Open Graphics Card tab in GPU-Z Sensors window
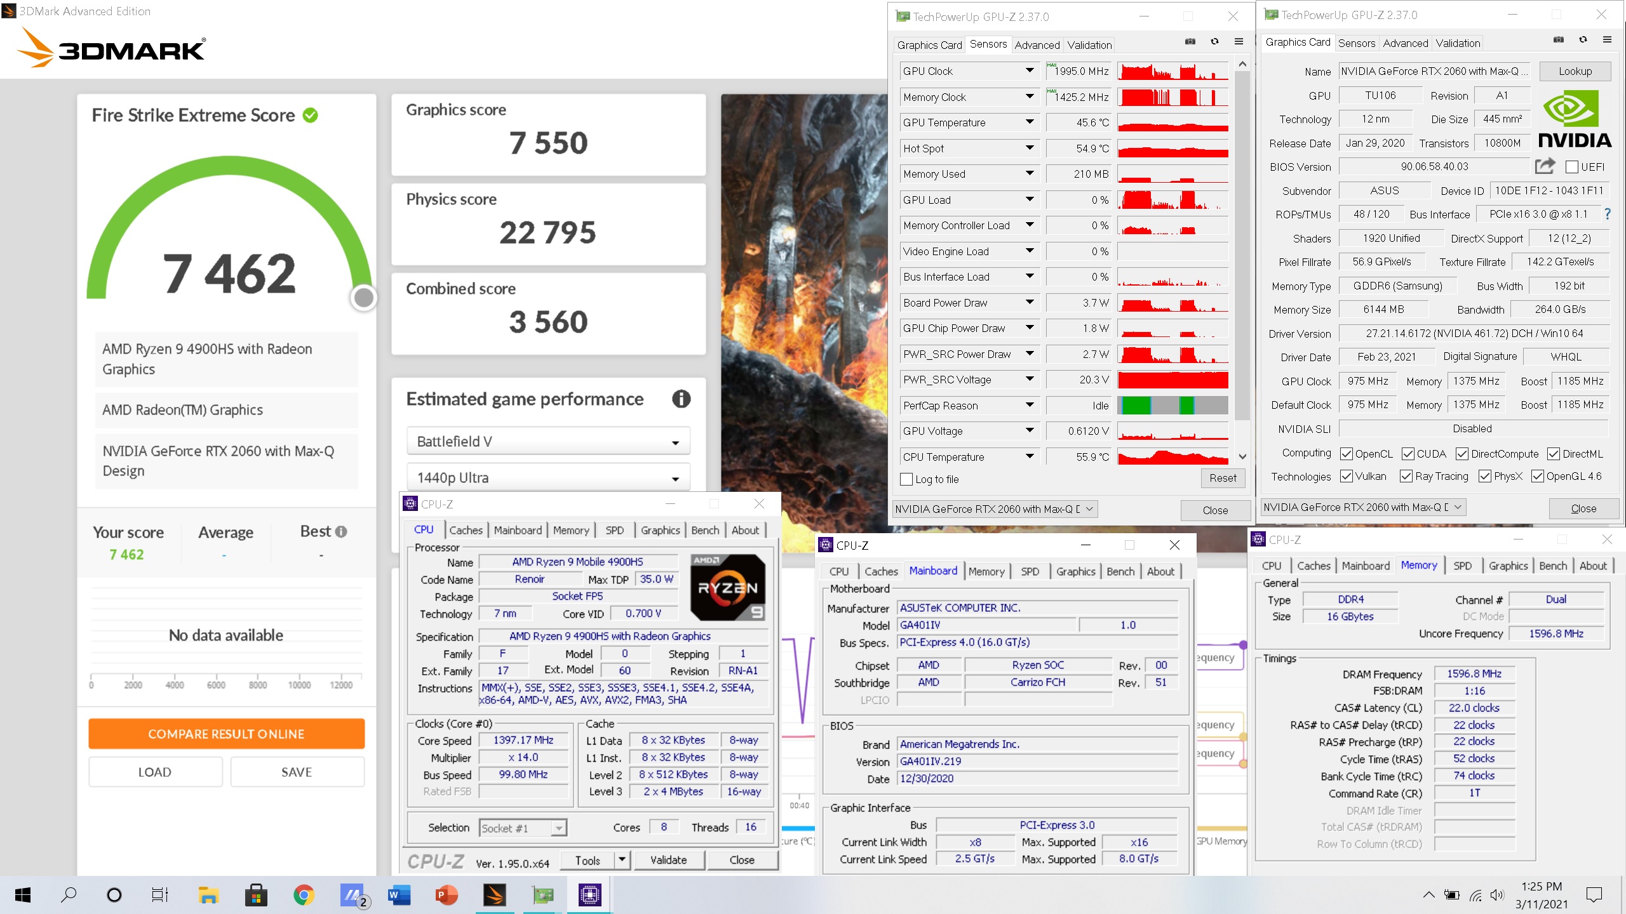Screen dimensions: 1626x914 click(x=929, y=45)
